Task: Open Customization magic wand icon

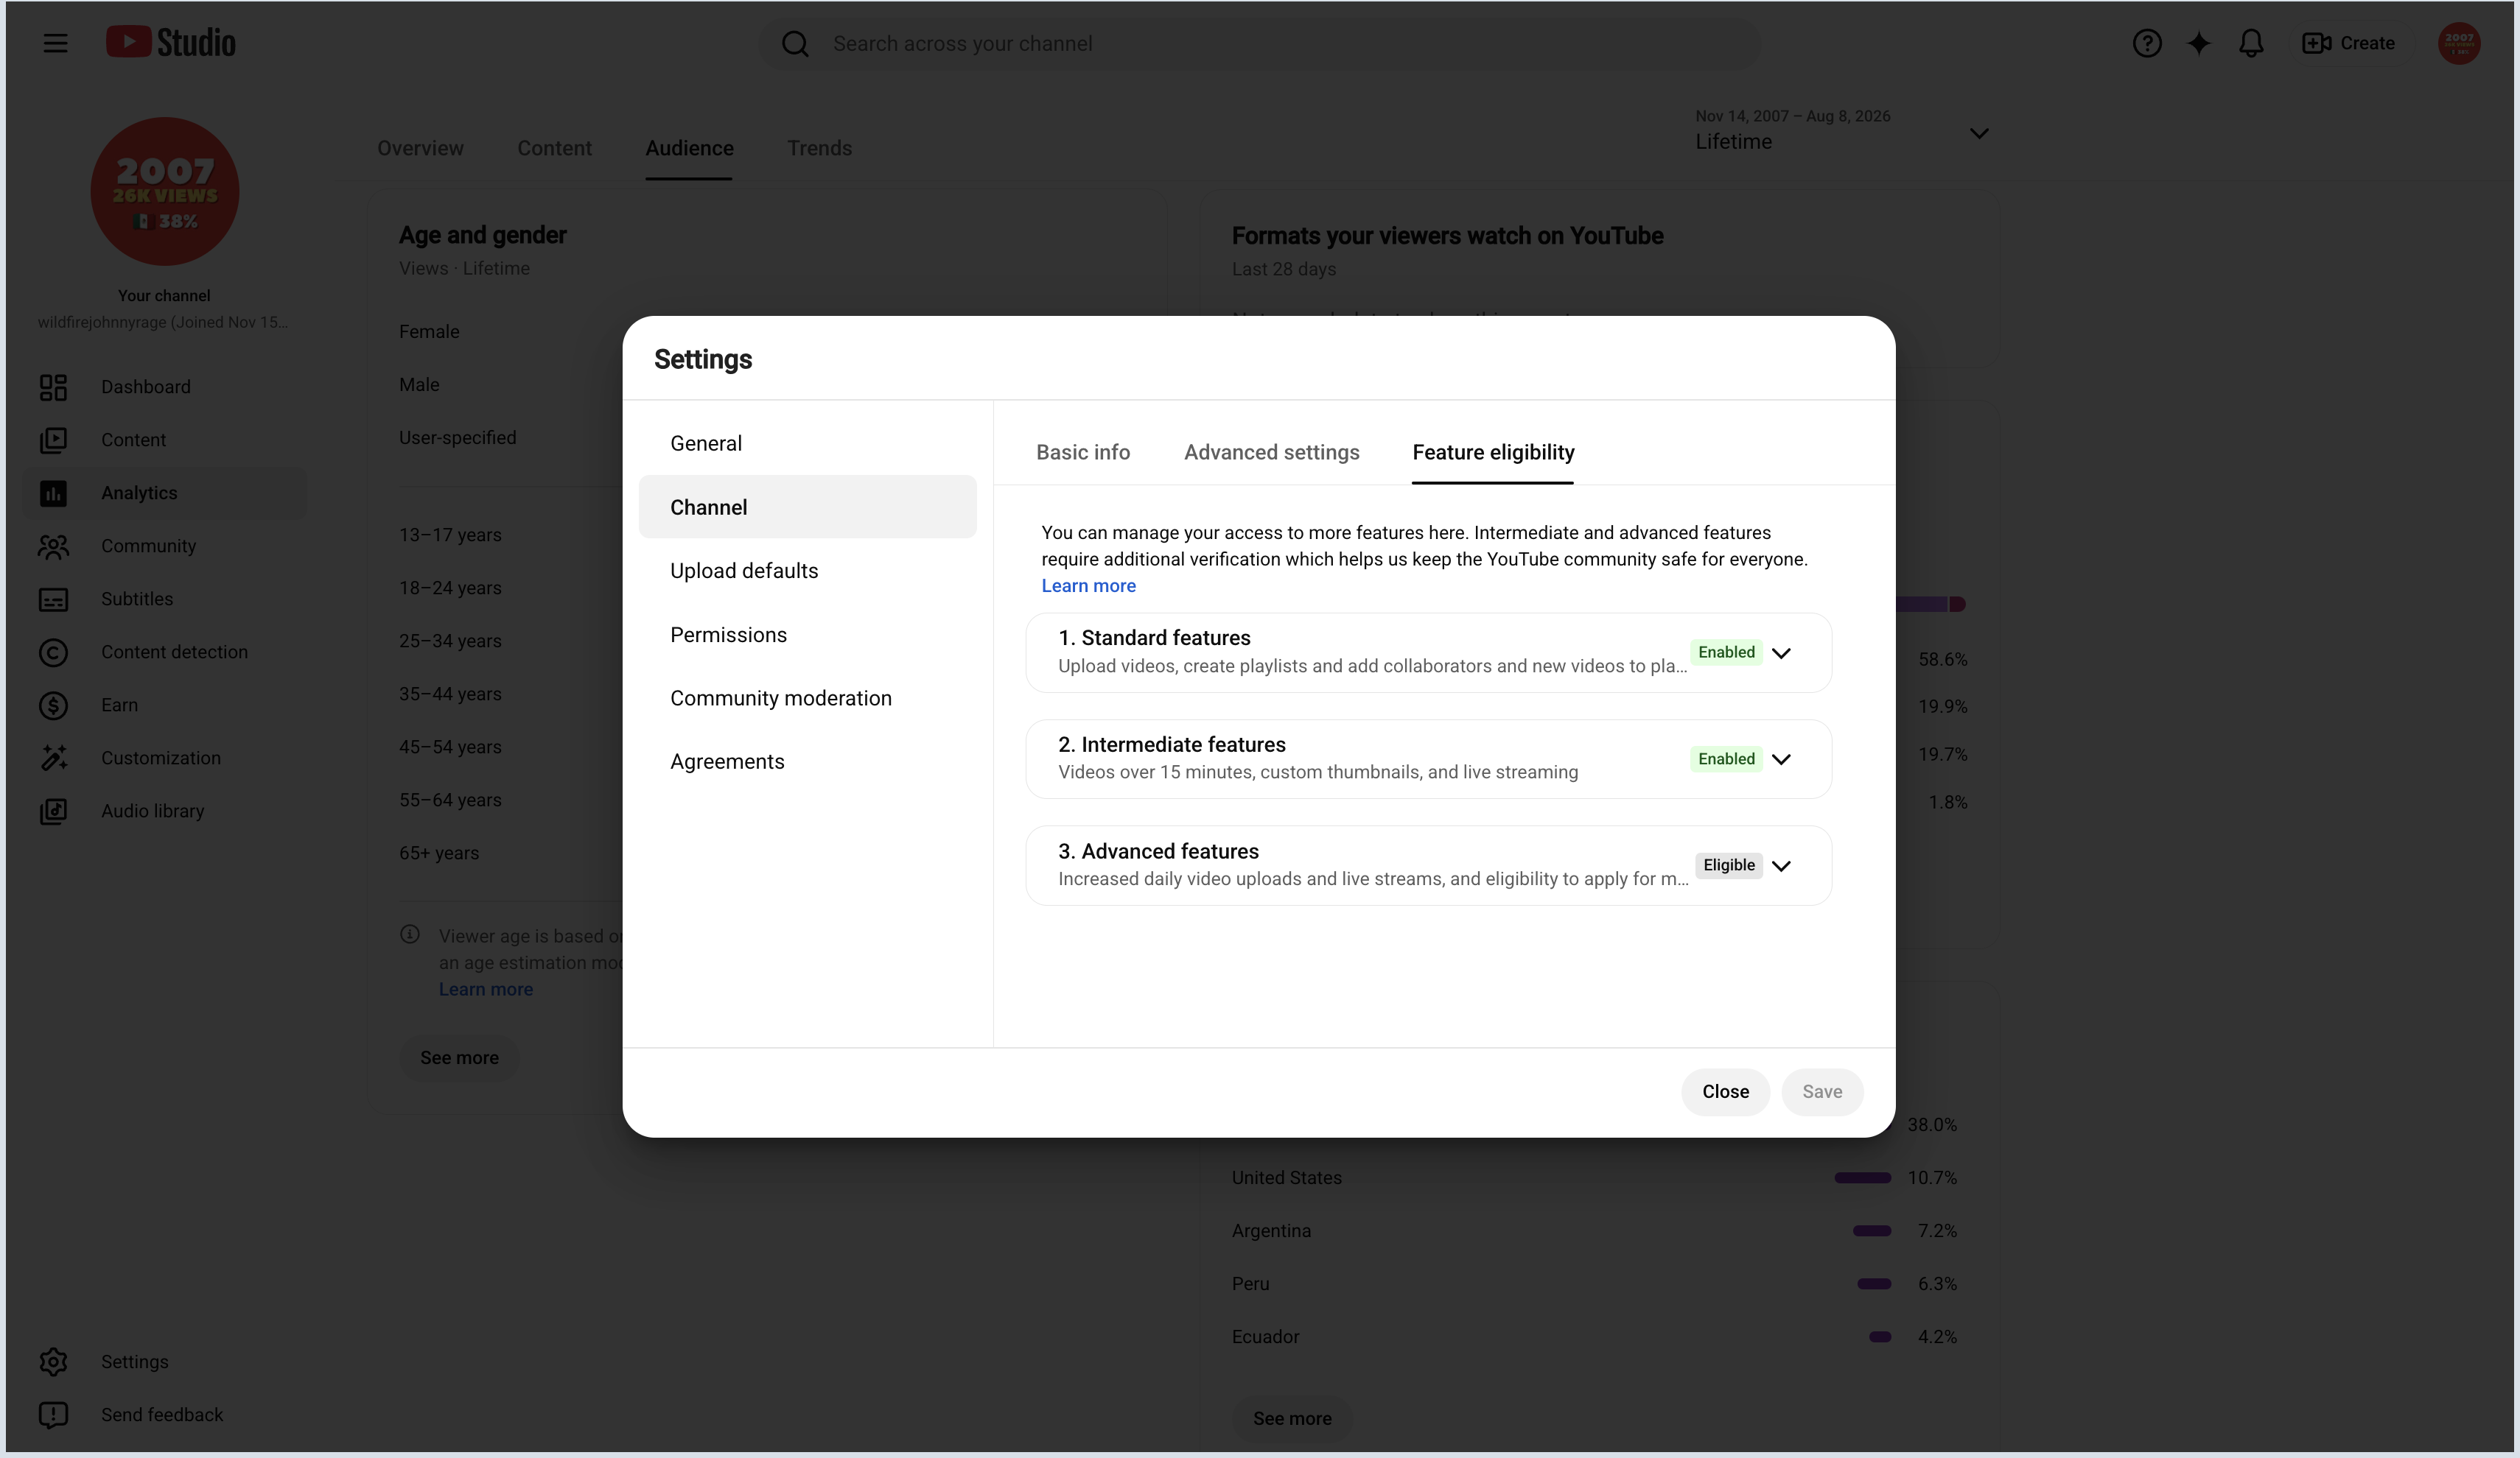Action: click(53, 758)
